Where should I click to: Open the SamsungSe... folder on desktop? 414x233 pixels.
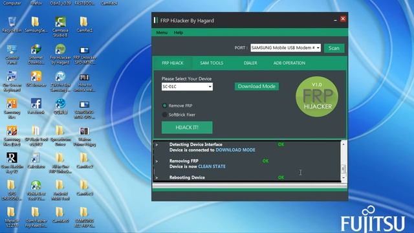tap(36, 25)
